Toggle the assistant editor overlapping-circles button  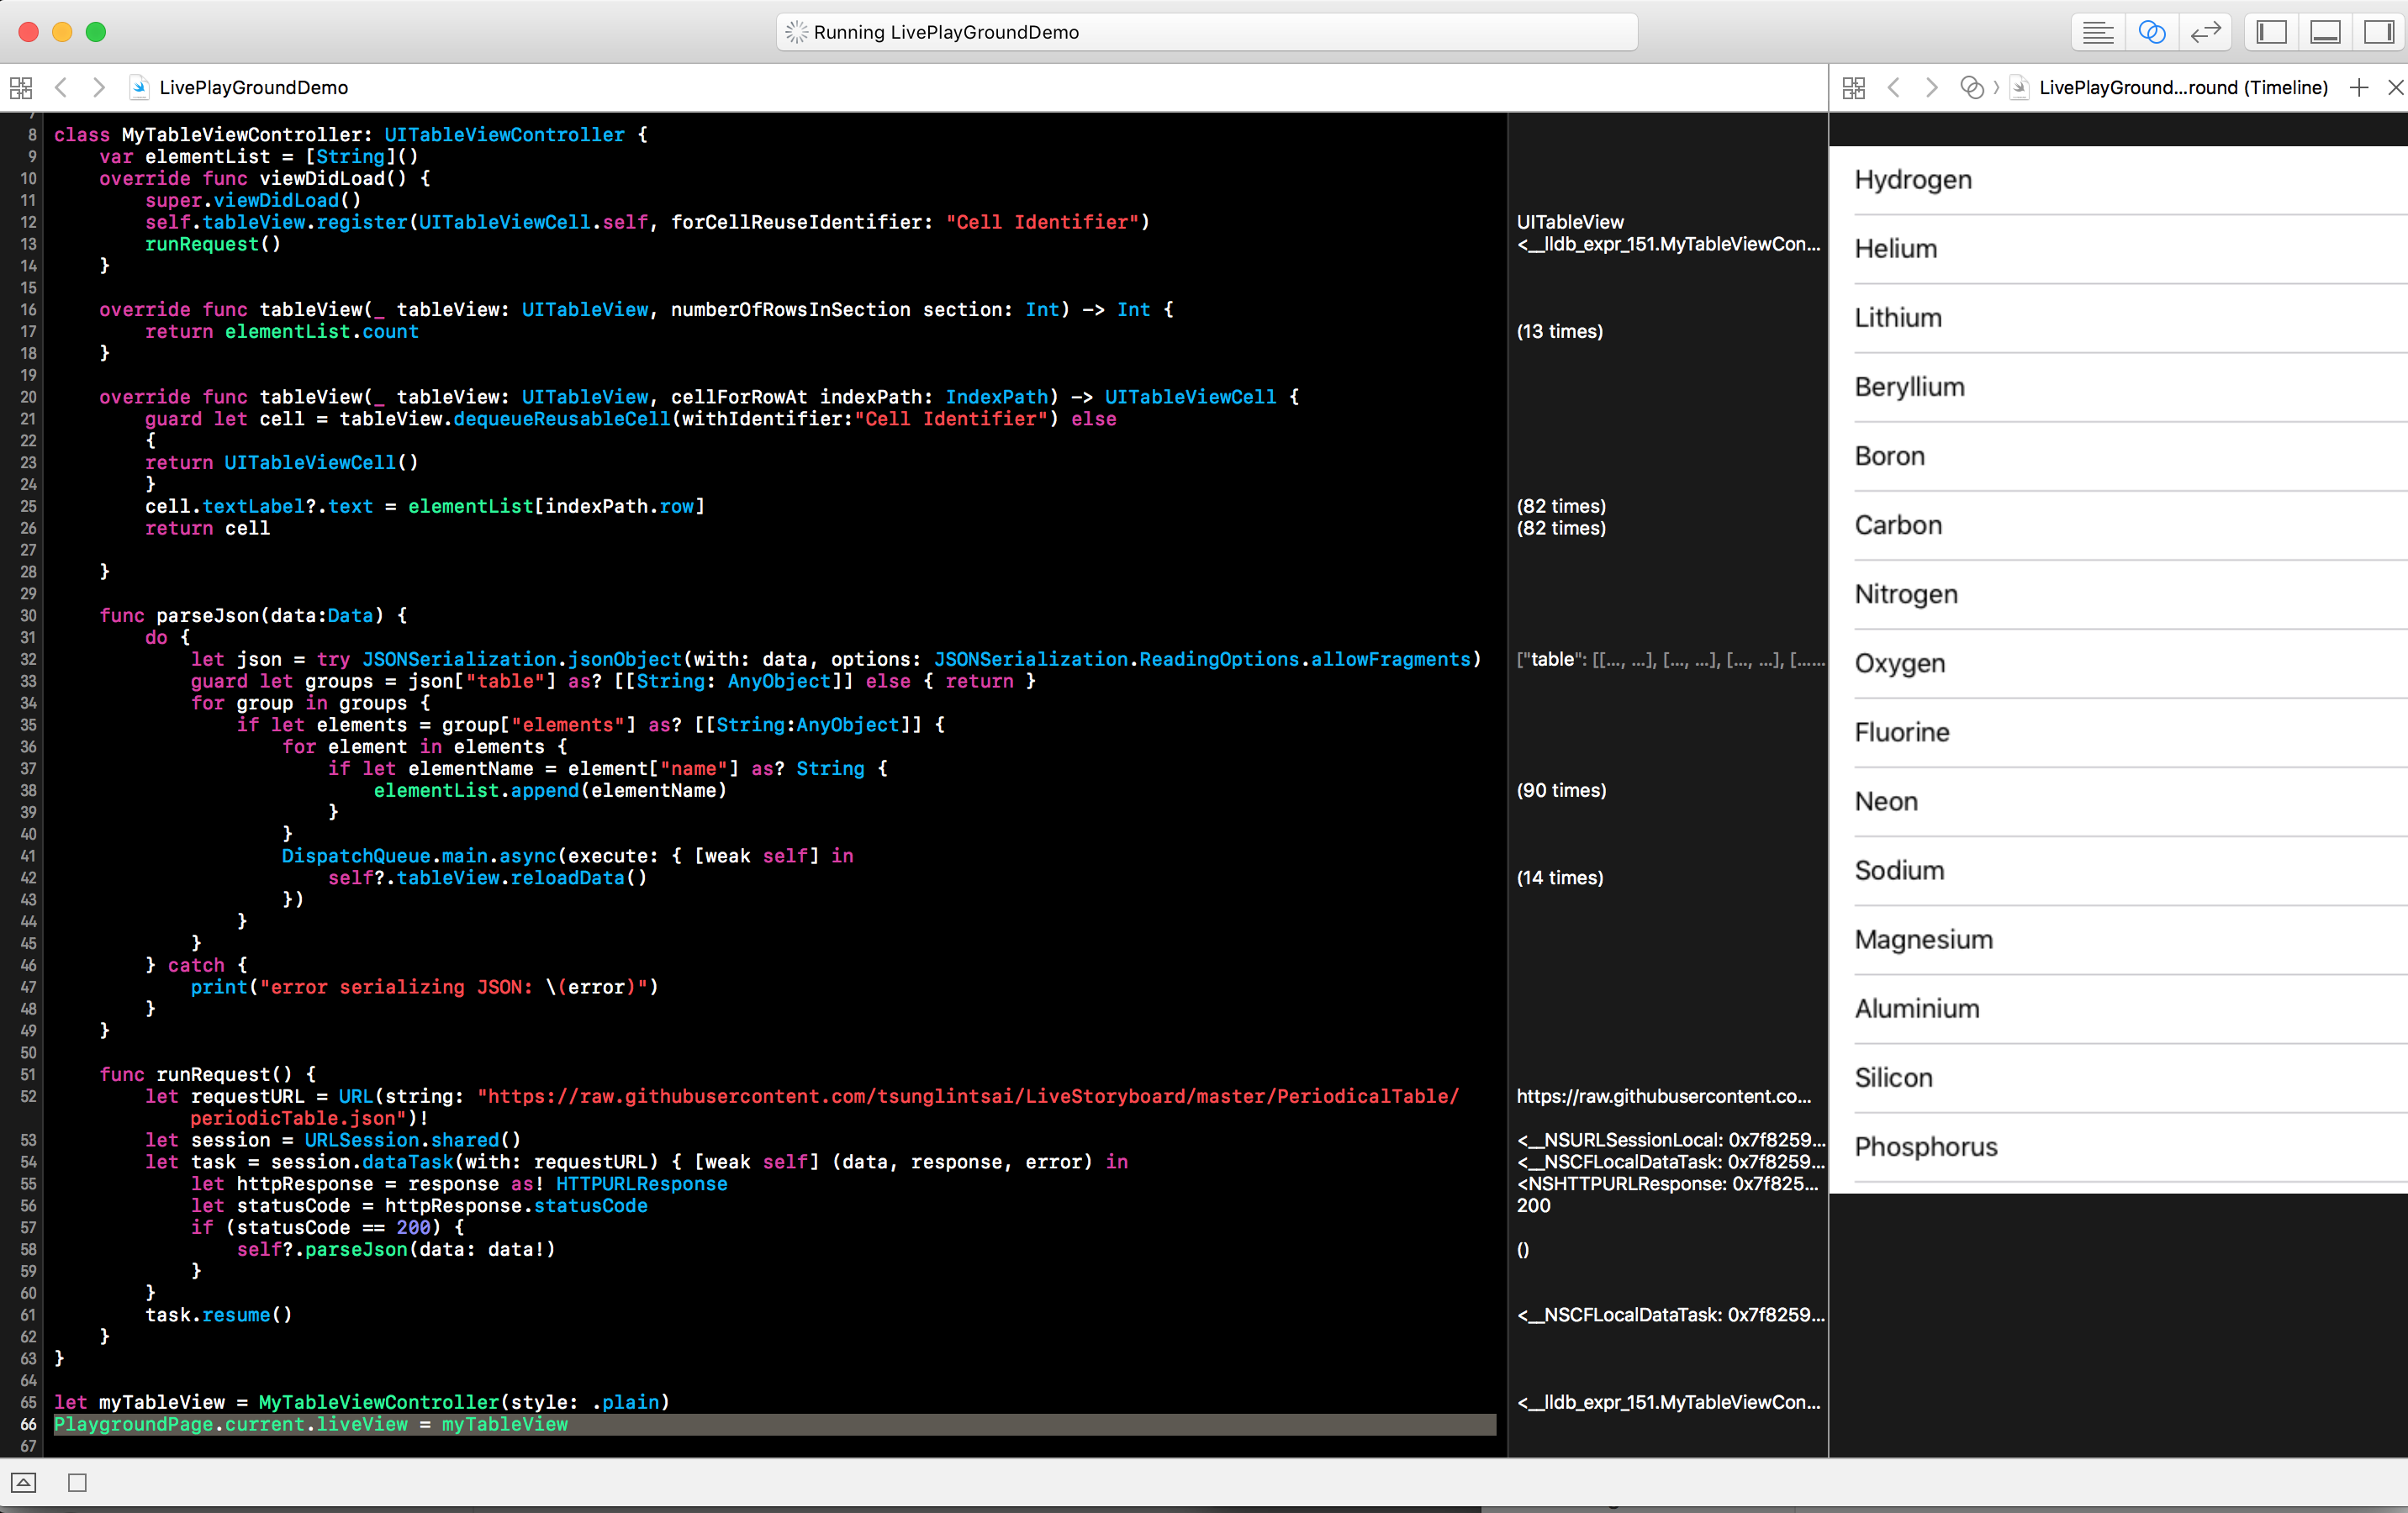[2151, 32]
